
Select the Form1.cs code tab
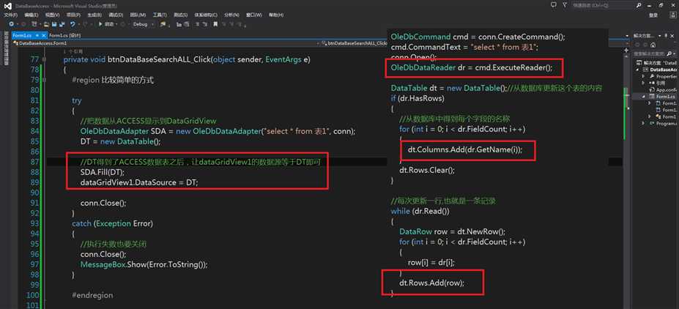(22, 35)
